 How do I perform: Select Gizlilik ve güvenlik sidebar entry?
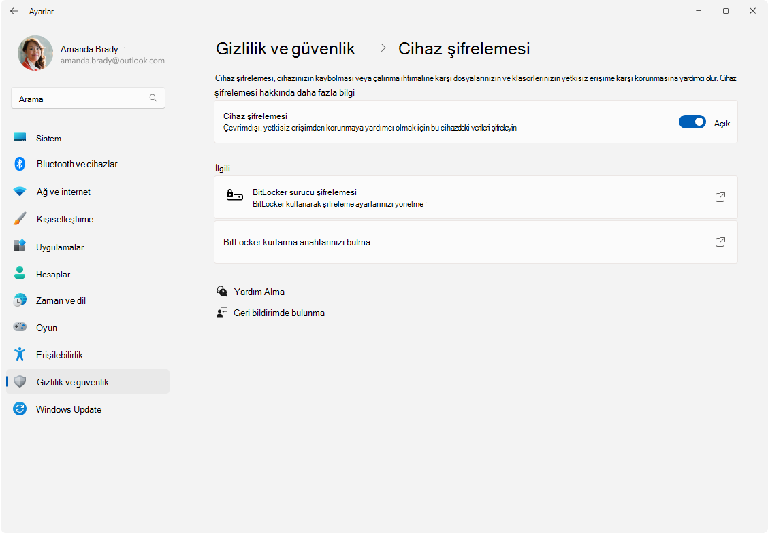tap(88, 381)
